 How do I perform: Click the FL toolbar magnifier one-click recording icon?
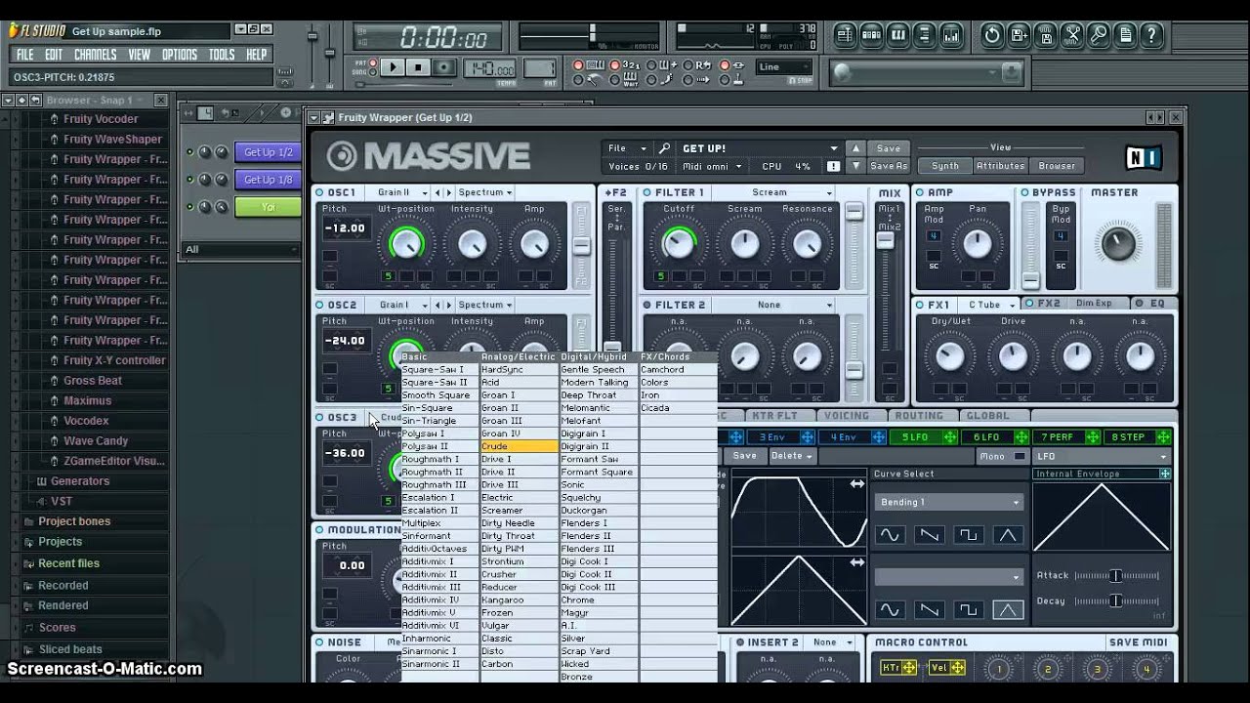click(x=1099, y=36)
